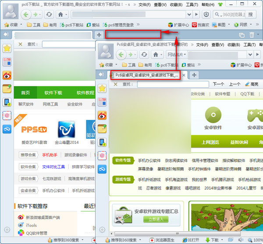Open 文件(F) menu in rear window

[144, 5]
